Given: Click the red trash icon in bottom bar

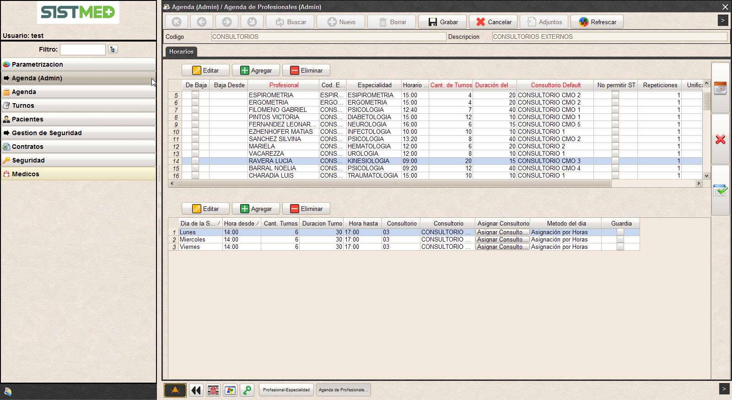Looking at the screenshot, I should pos(213,390).
